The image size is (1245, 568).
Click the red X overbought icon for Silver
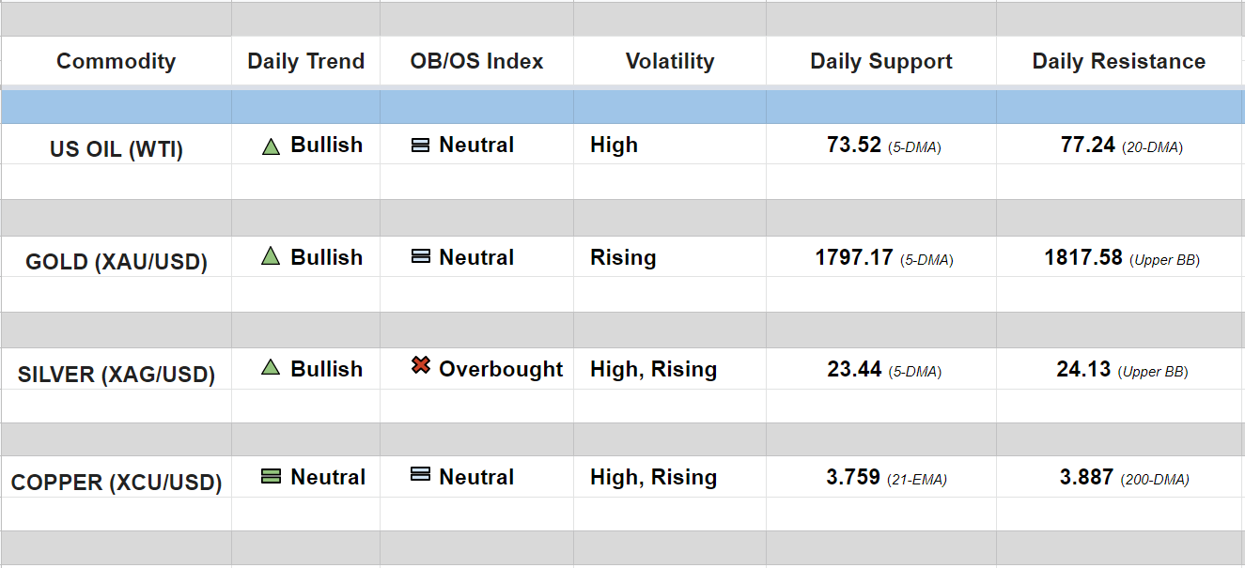421,366
